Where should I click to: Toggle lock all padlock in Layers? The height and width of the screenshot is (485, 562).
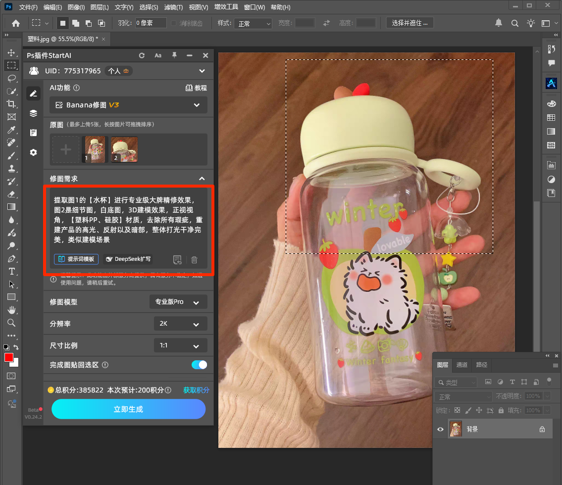[501, 410]
